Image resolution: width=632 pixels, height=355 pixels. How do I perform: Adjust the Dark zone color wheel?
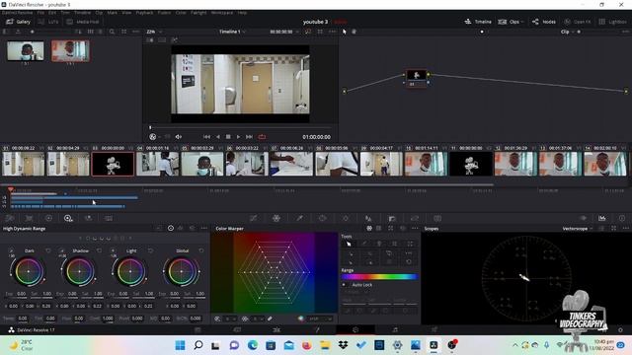[29, 272]
